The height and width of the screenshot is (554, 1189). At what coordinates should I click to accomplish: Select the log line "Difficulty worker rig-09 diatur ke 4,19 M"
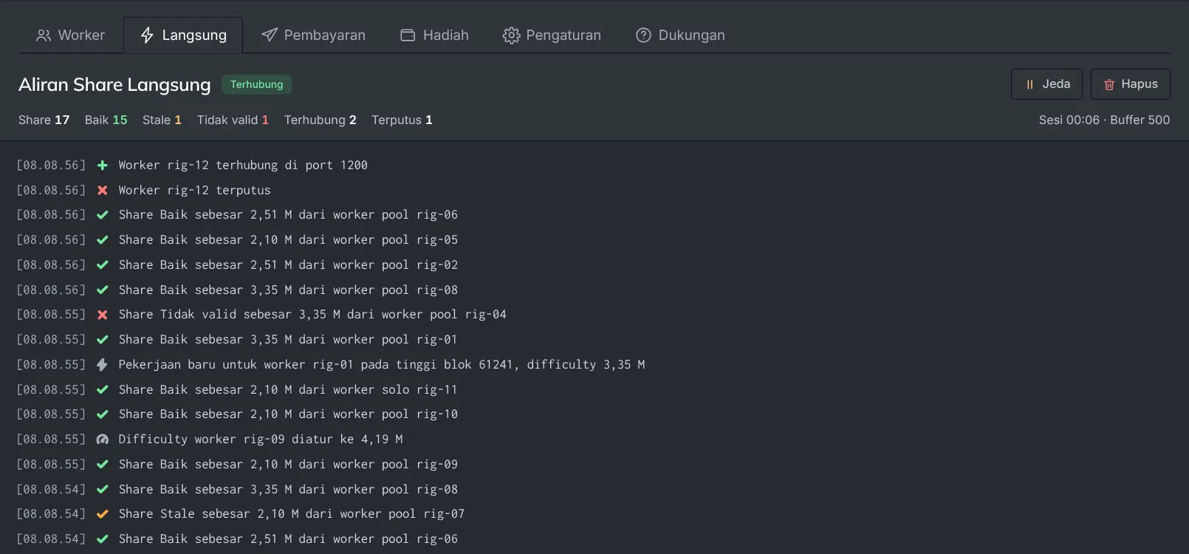point(261,440)
